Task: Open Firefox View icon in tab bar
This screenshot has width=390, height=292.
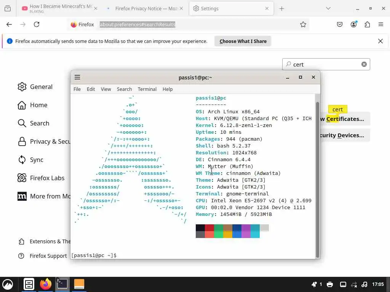Action: coord(8,8)
